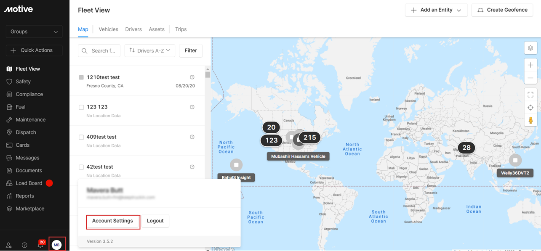Image resolution: width=541 pixels, height=251 pixels.
Task: Click the clock icon for 42test test
Action: click(192, 167)
